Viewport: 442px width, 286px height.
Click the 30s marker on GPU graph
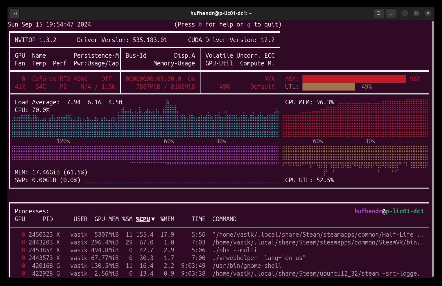[x=370, y=141]
